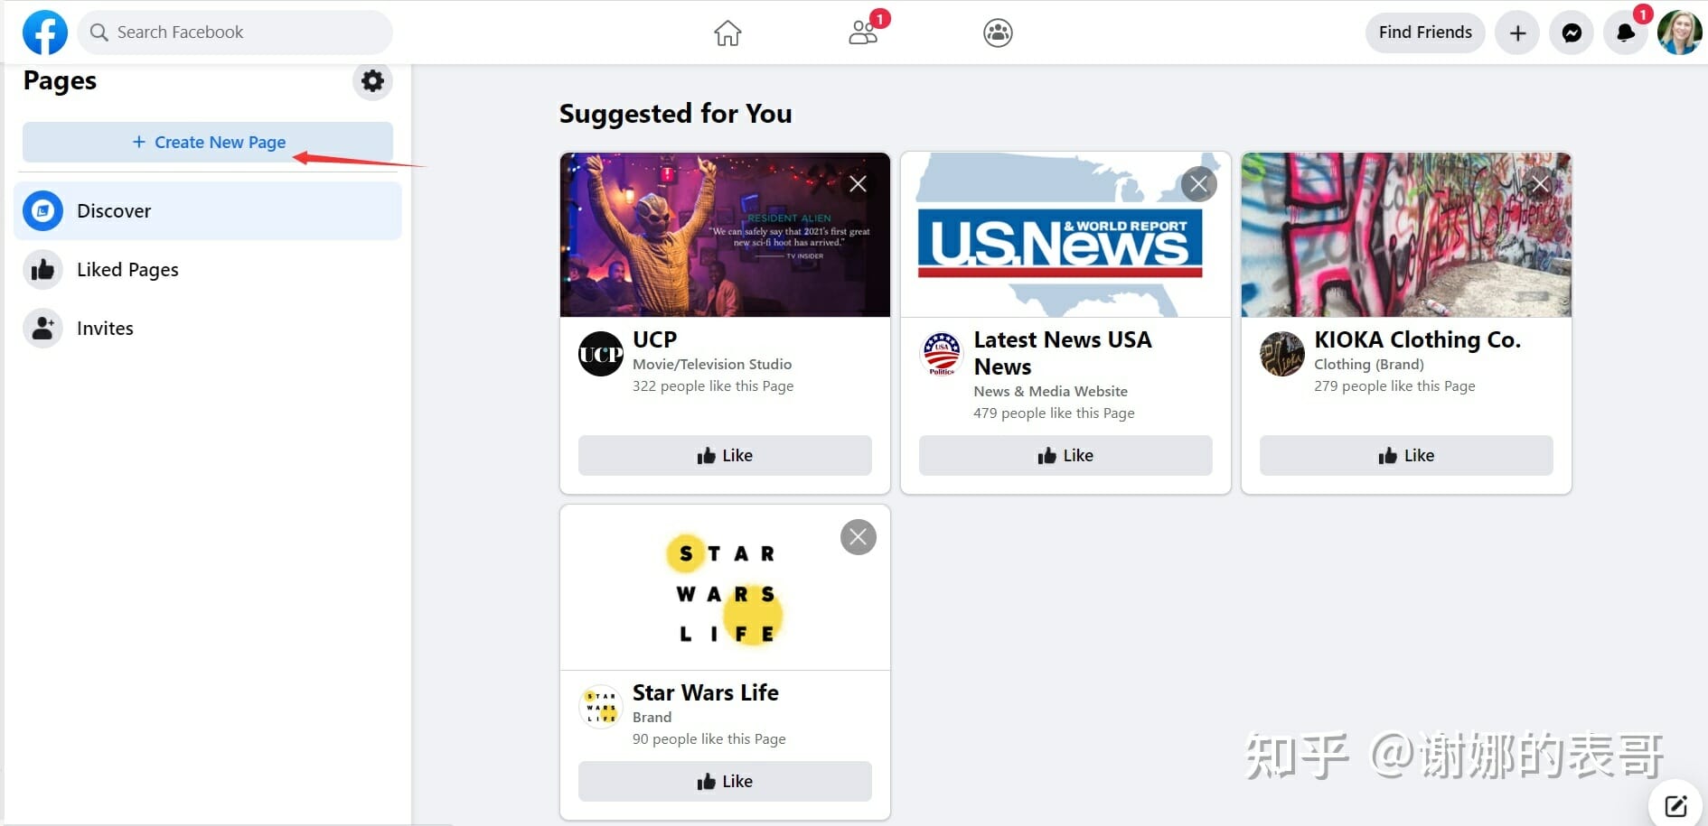Like the UCP page
Image resolution: width=1708 pixels, height=826 pixels.
coord(725,456)
